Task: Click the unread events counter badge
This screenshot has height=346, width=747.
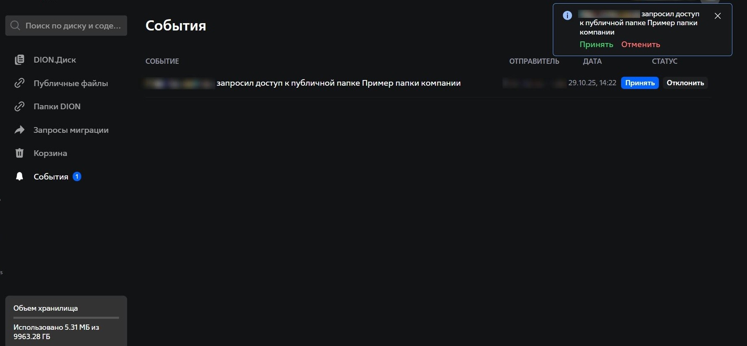Action: [77, 177]
